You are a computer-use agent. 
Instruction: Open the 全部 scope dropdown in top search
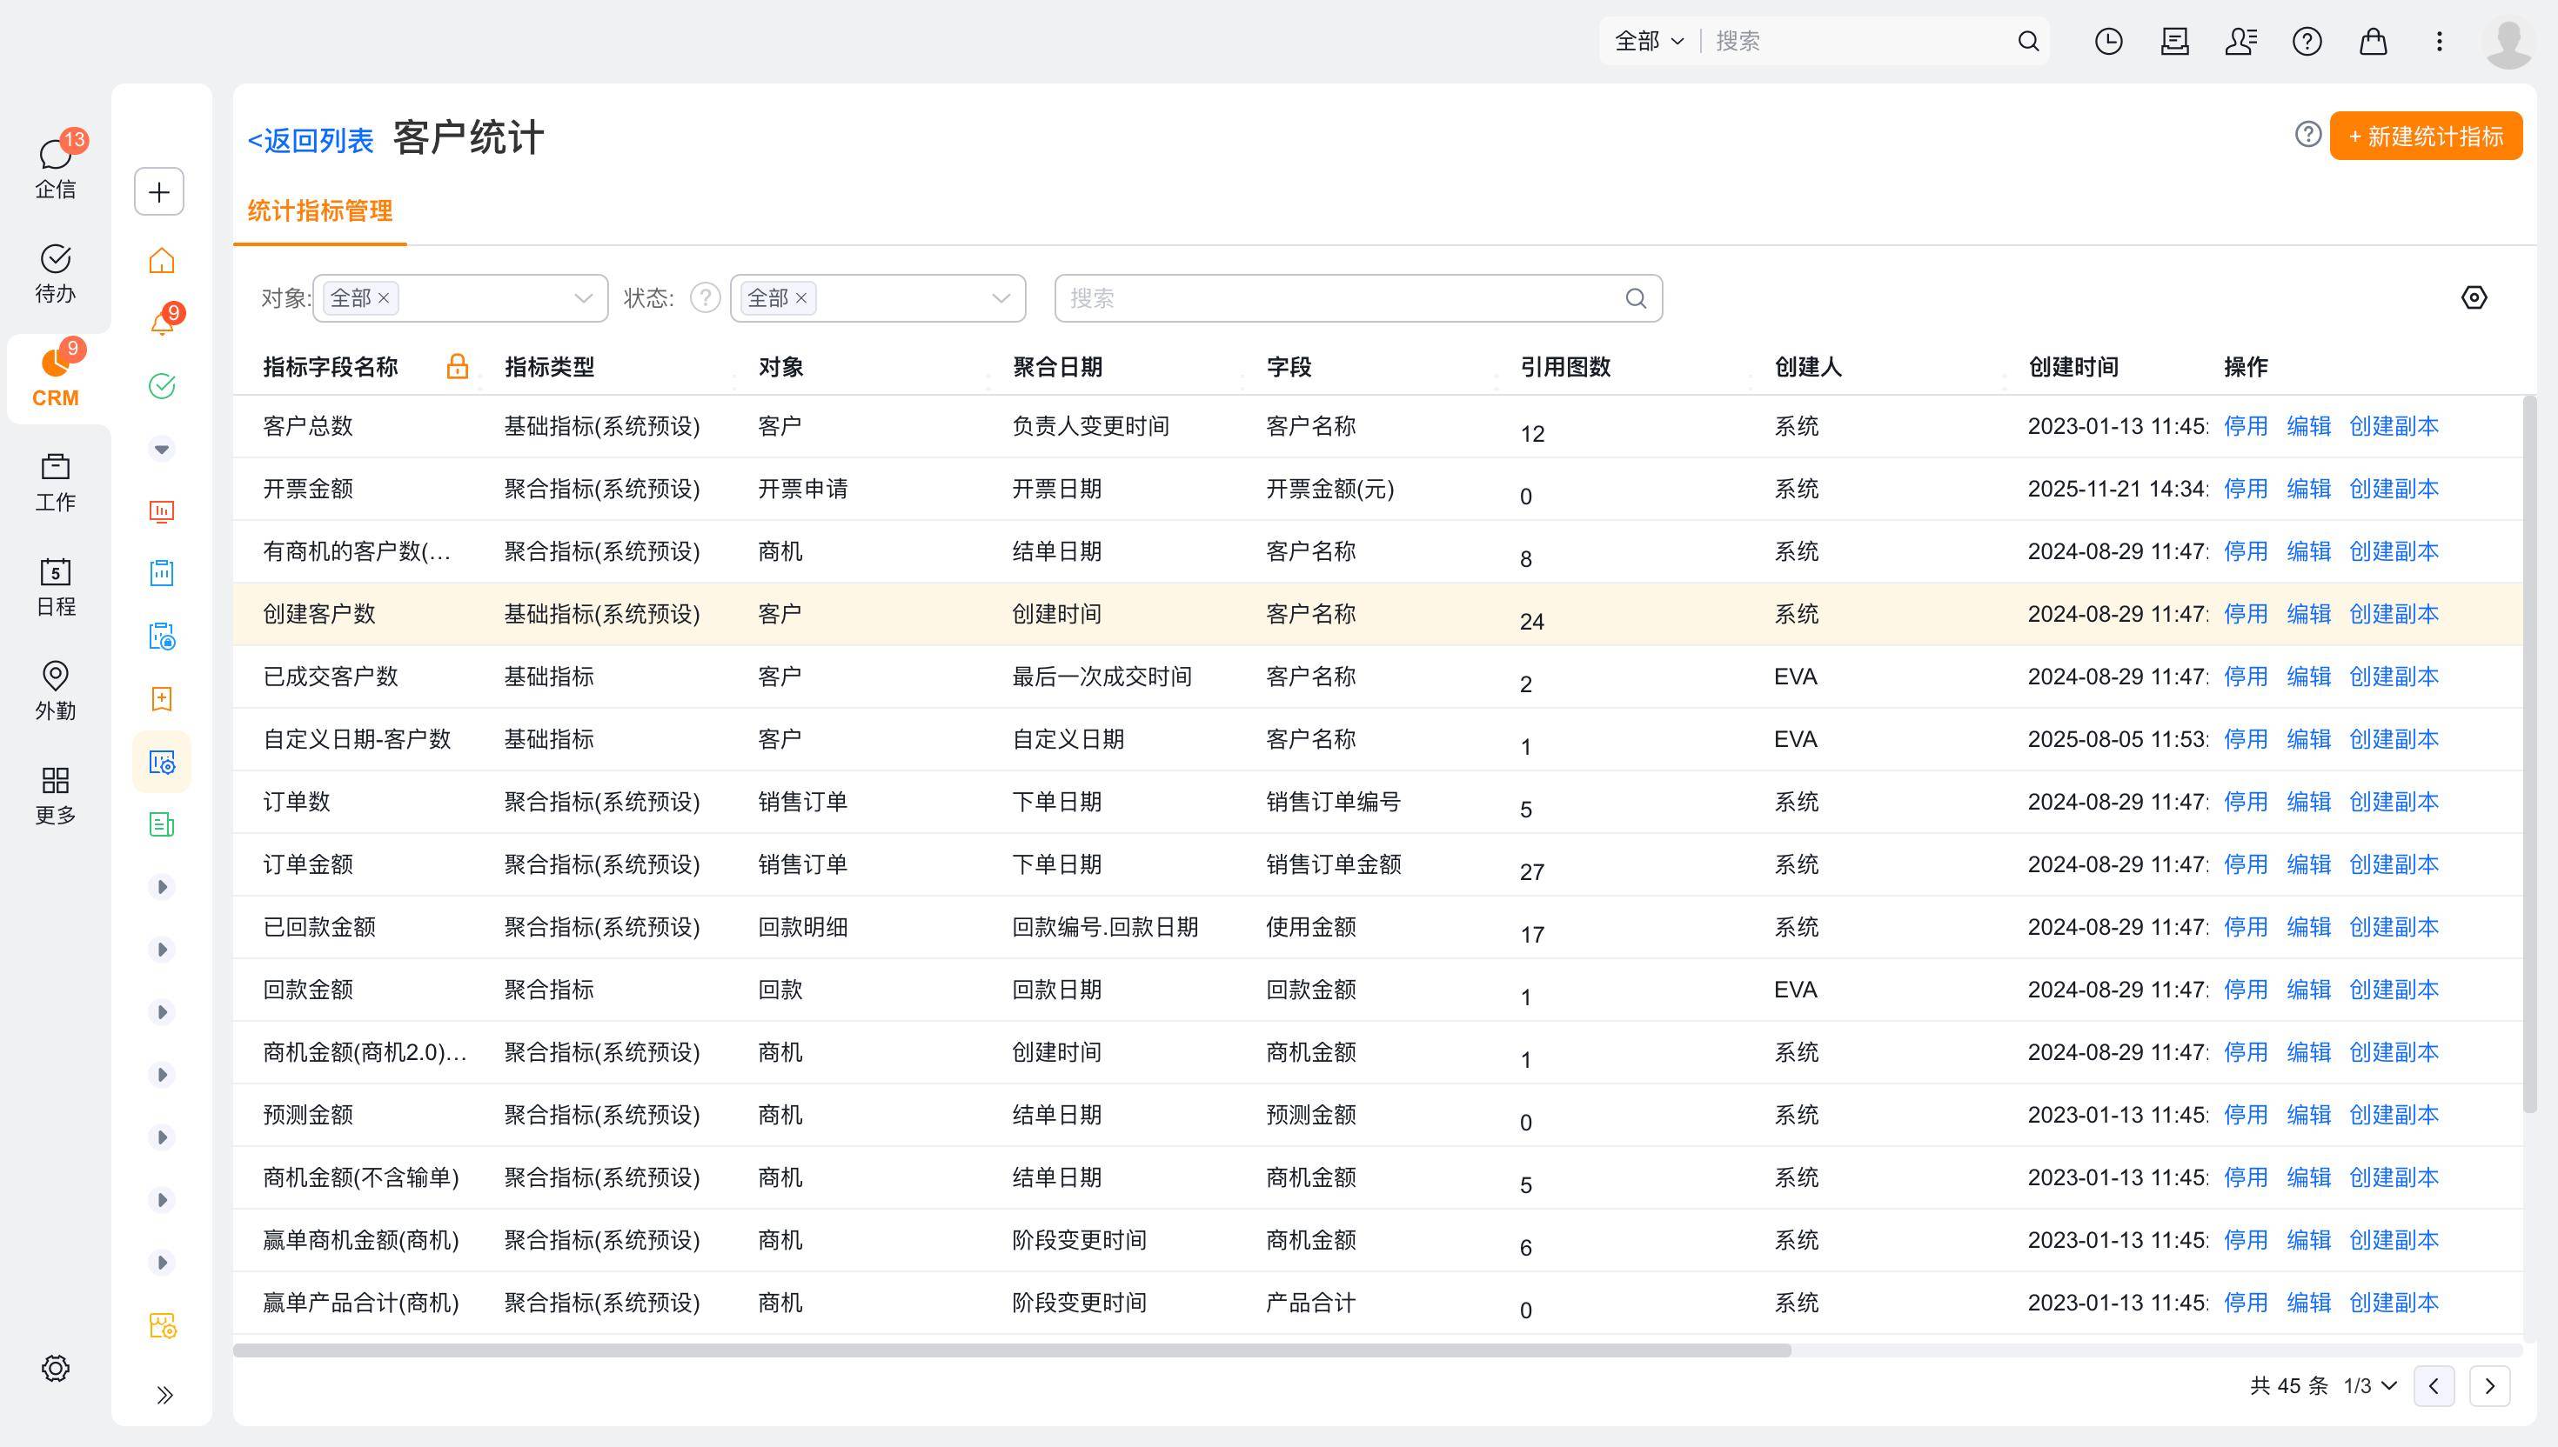click(x=1648, y=41)
